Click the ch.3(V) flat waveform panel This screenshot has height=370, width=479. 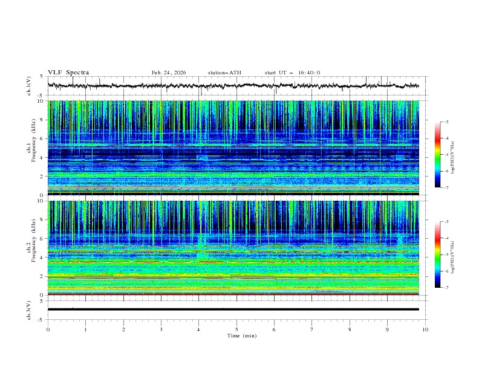[236, 310]
